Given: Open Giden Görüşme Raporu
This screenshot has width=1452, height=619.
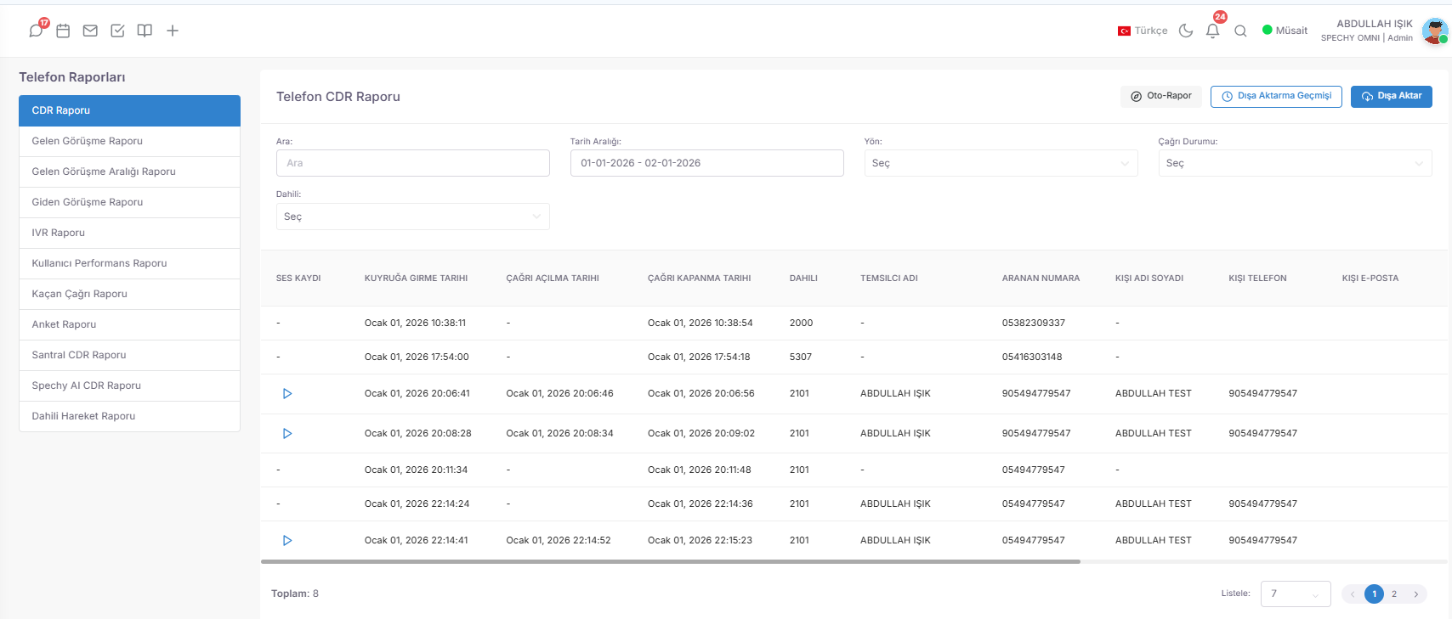Looking at the screenshot, I should [x=129, y=202].
